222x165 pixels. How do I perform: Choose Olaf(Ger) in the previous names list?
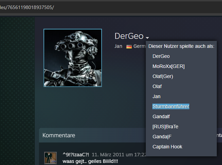click(x=162, y=76)
